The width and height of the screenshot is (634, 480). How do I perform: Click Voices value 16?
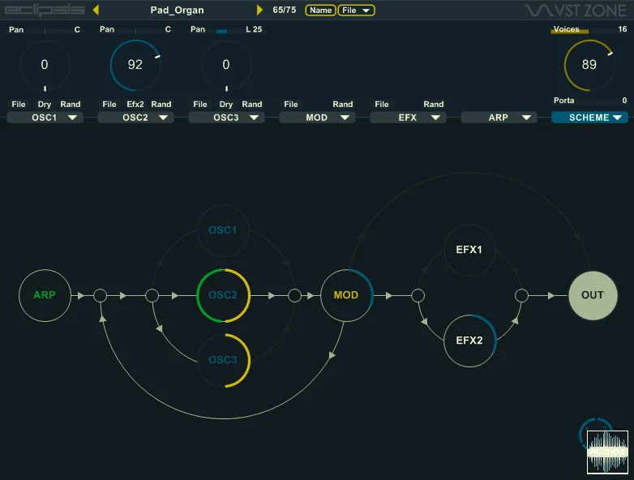click(623, 29)
